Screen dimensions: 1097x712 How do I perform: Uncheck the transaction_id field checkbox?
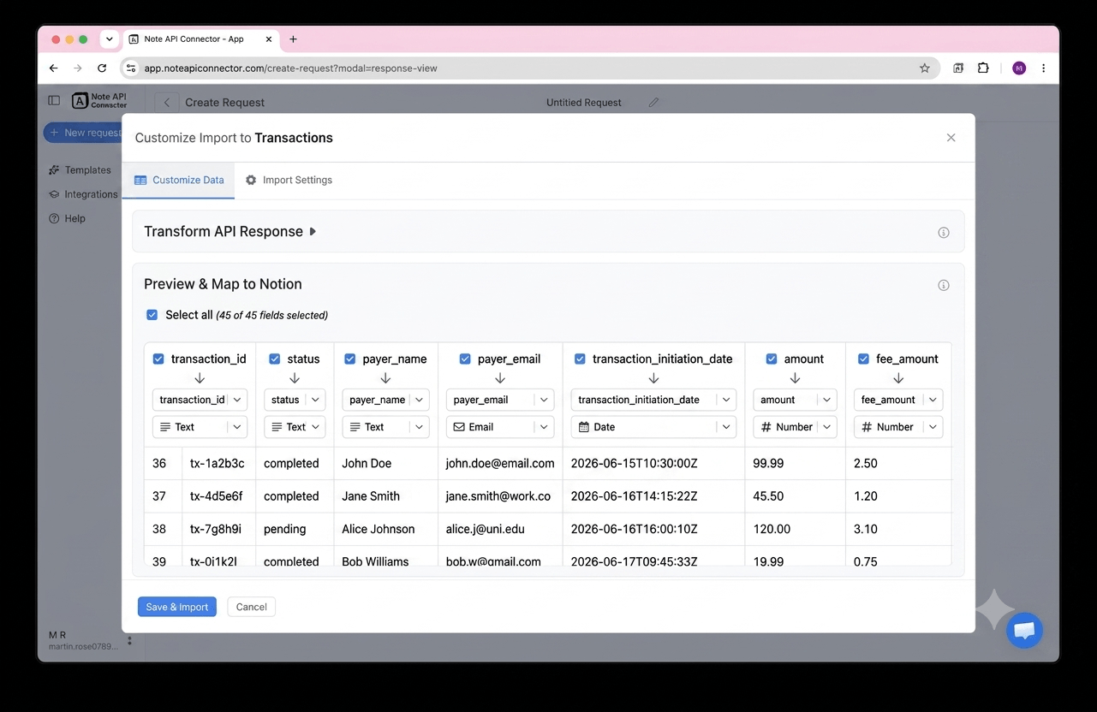[158, 359]
